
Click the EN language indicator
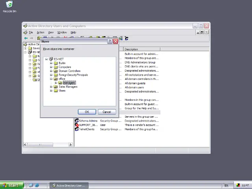pos(226,185)
